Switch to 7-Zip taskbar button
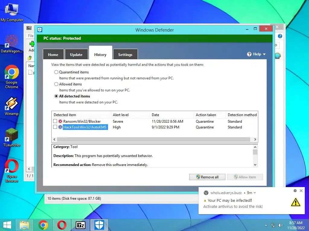The width and height of the screenshot is (309, 231). (x=80, y=225)
